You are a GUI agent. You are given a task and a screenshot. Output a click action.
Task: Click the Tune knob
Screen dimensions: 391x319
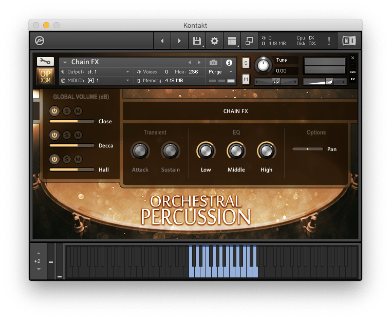263,66
